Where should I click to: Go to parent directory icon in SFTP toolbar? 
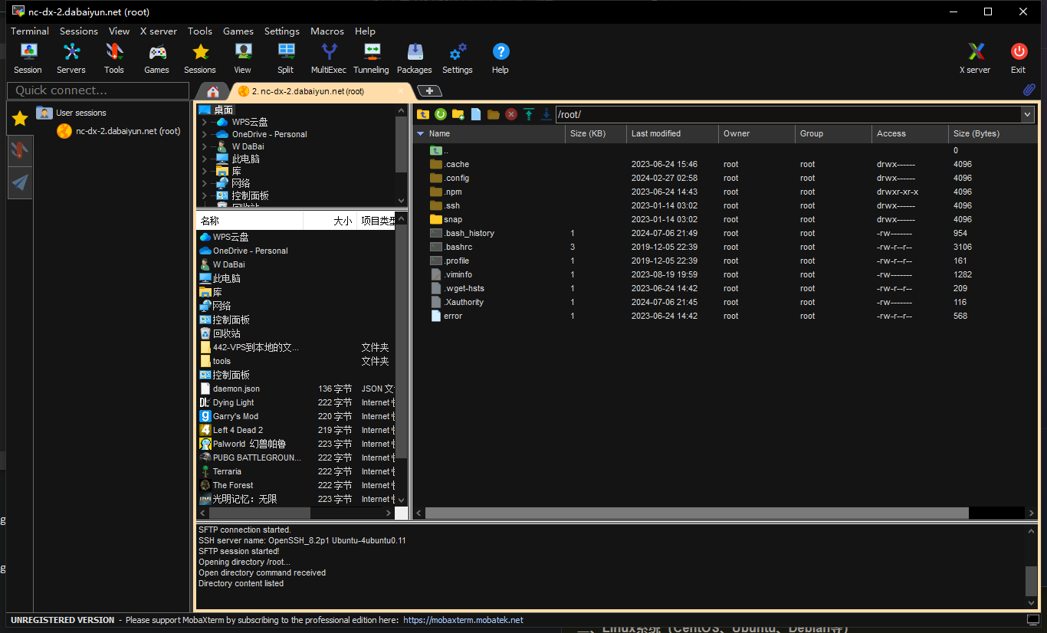click(423, 114)
